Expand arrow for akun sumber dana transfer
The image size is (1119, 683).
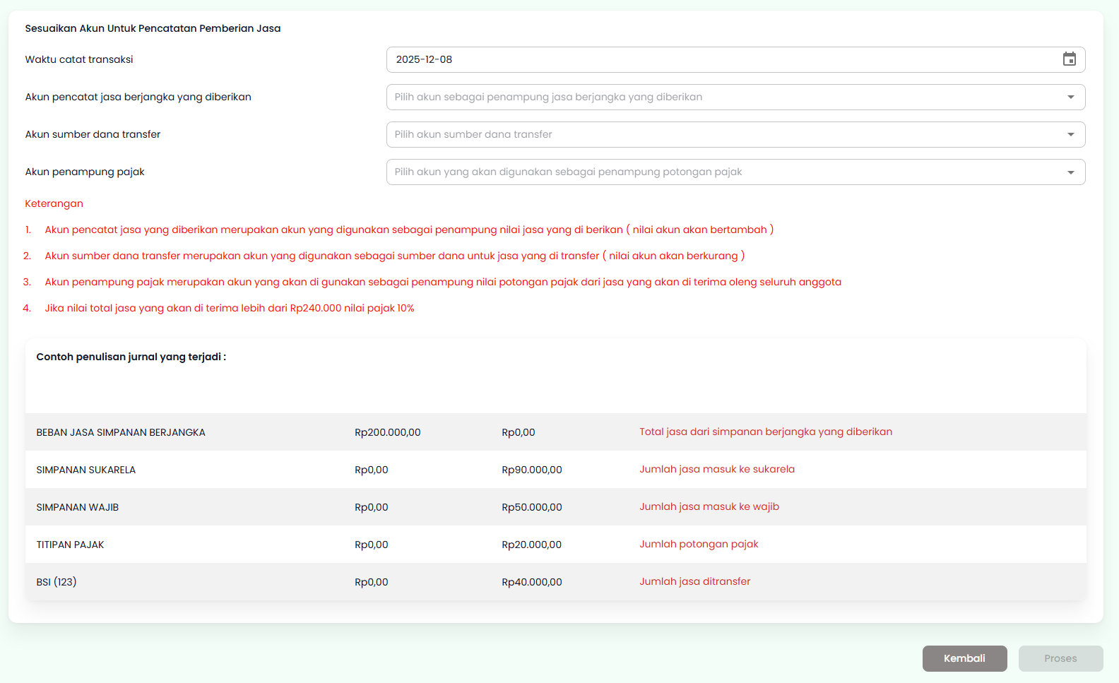pyautogui.click(x=1070, y=135)
